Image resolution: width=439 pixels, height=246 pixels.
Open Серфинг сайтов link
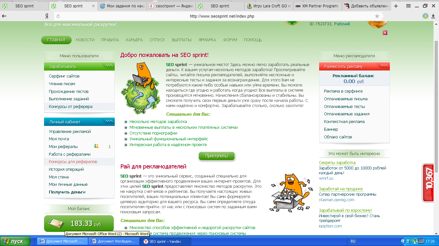coord(64,76)
